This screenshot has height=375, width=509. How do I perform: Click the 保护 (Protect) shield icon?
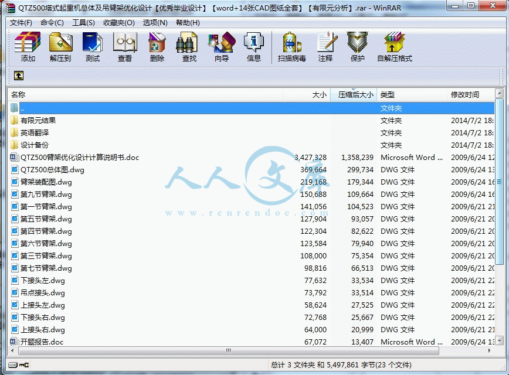[357, 46]
